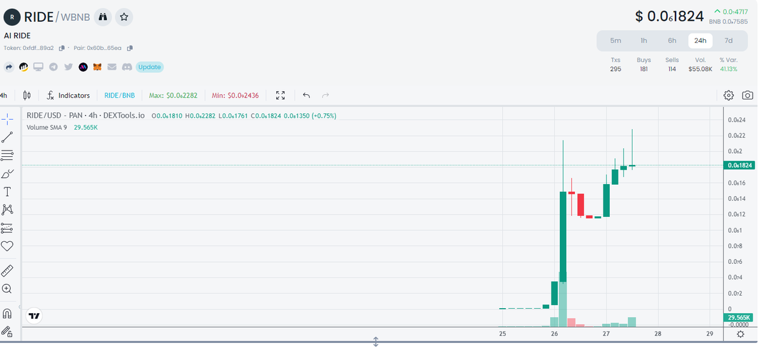The image size is (759, 348).
Task: Copy the token address 0xfdf...89a2
Action: [62, 48]
